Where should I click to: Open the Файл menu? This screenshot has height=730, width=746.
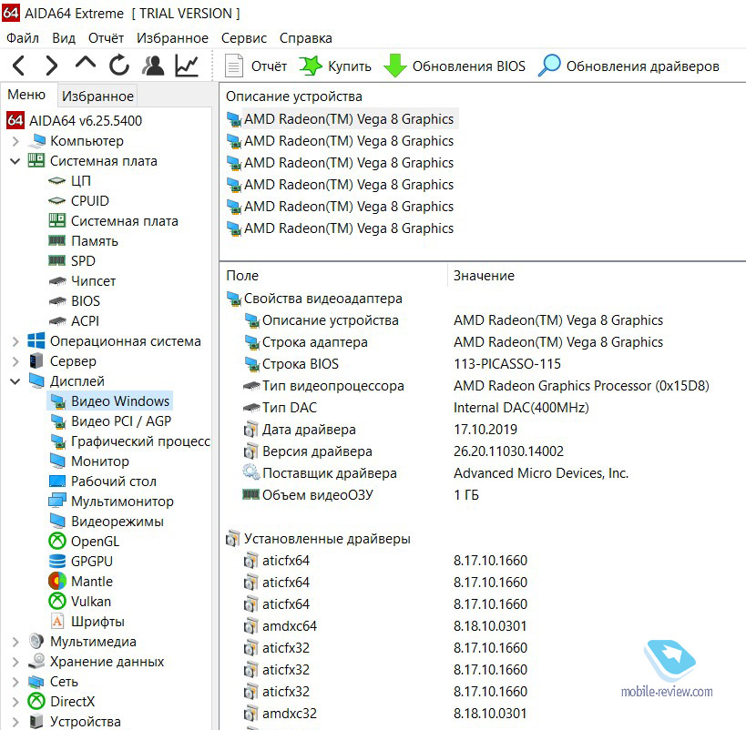click(x=23, y=38)
